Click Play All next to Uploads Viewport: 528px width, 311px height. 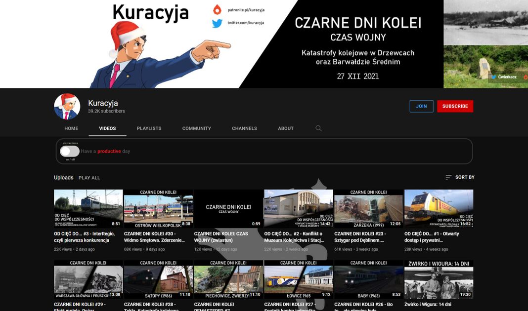[x=89, y=178]
